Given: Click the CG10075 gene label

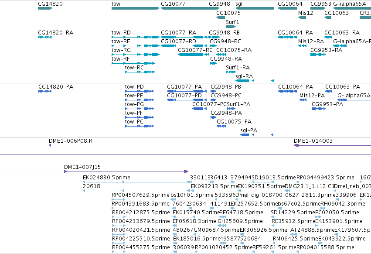Looking at the screenshot, I should tap(228, 13).
